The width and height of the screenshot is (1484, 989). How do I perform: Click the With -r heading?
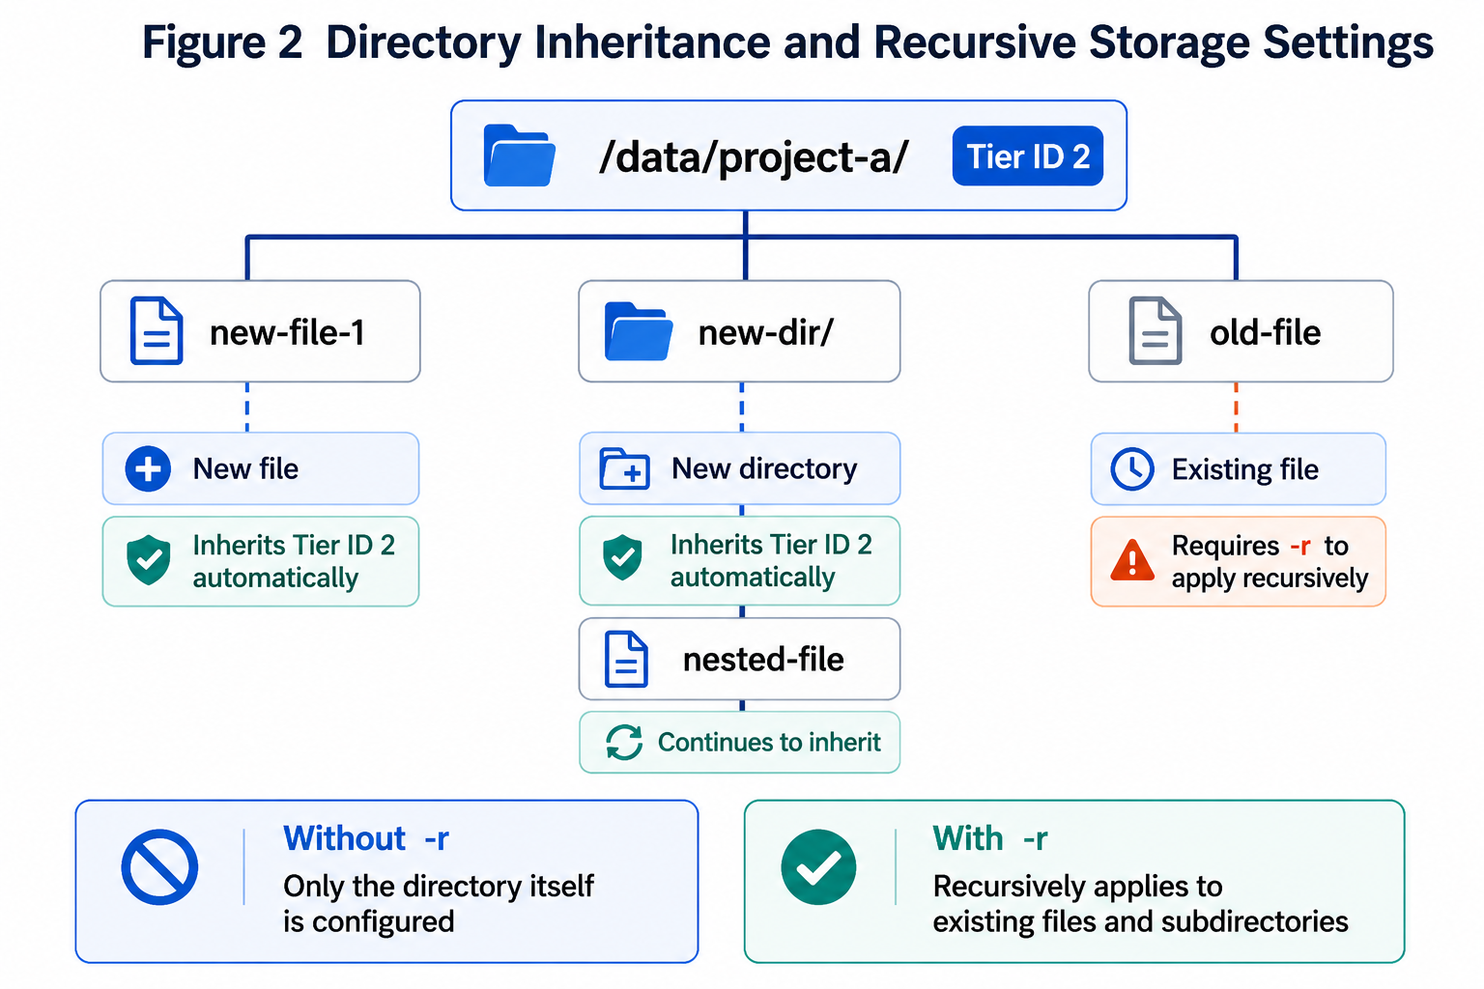(990, 838)
